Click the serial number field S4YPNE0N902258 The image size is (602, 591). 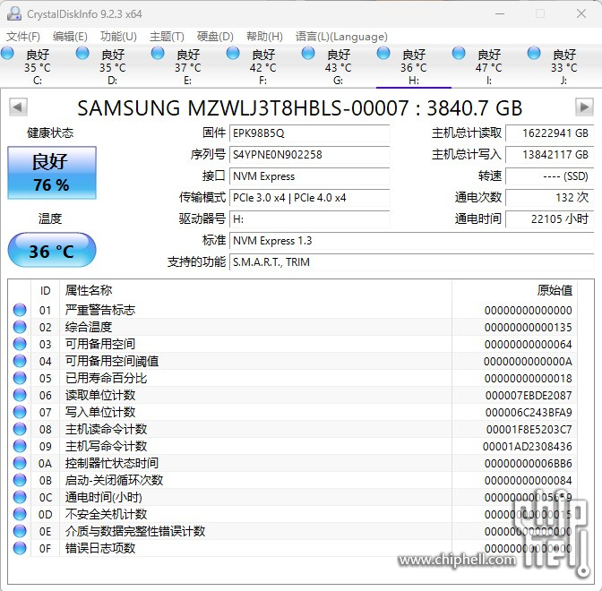click(x=309, y=155)
